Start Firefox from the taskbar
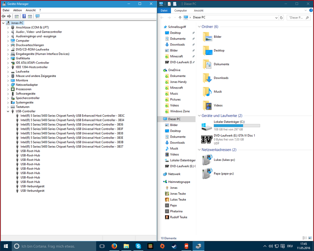The width and height of the screenshot is (314, 251). click(114, 246)
